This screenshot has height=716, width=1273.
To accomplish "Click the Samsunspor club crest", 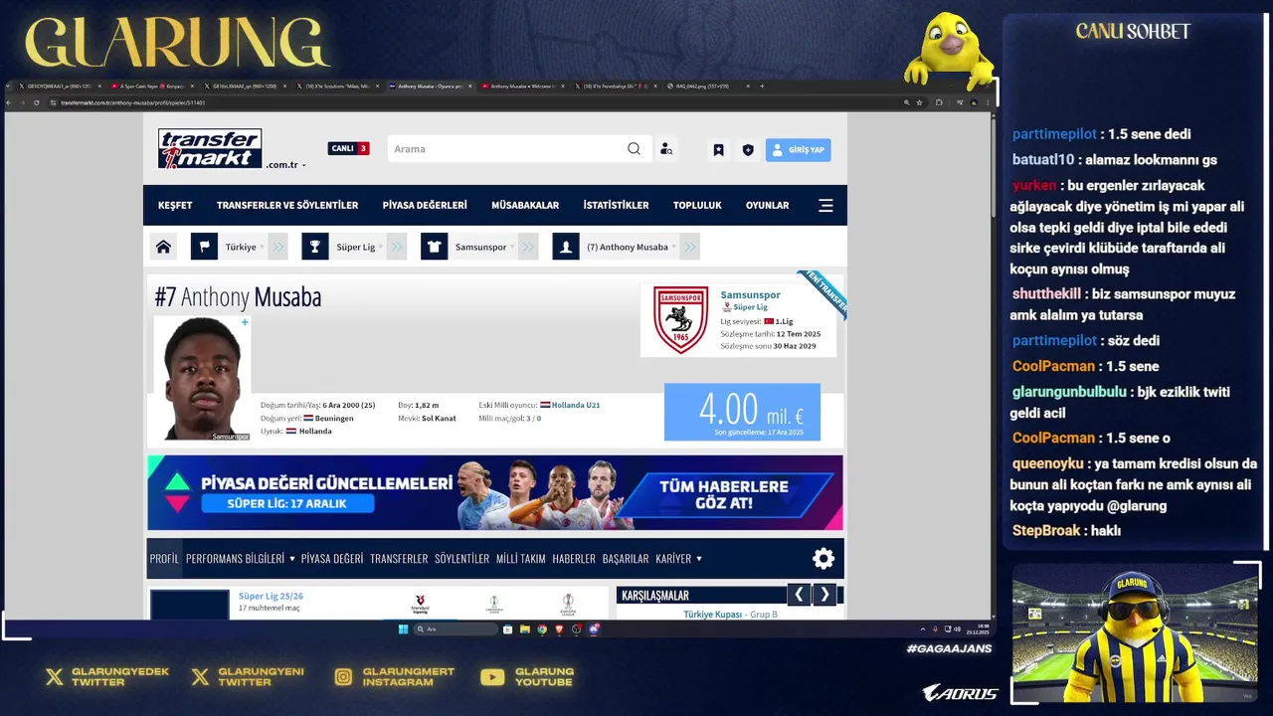I will point(680,320).
